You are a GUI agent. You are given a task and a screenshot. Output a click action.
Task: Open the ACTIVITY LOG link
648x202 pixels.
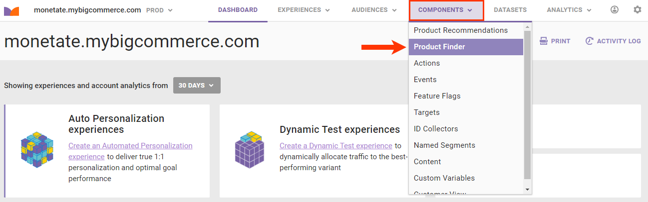pyautogui.click(x=613, y=41)
